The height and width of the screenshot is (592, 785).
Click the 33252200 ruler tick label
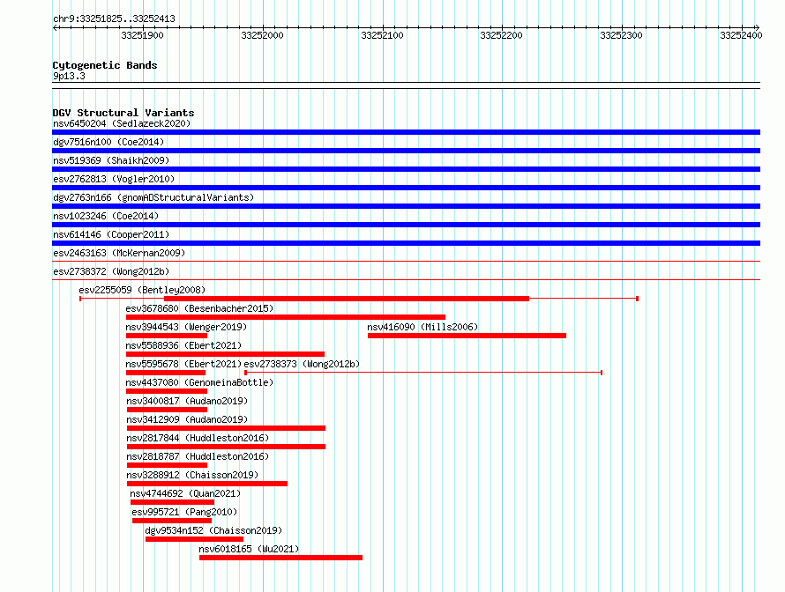[501, 35]
